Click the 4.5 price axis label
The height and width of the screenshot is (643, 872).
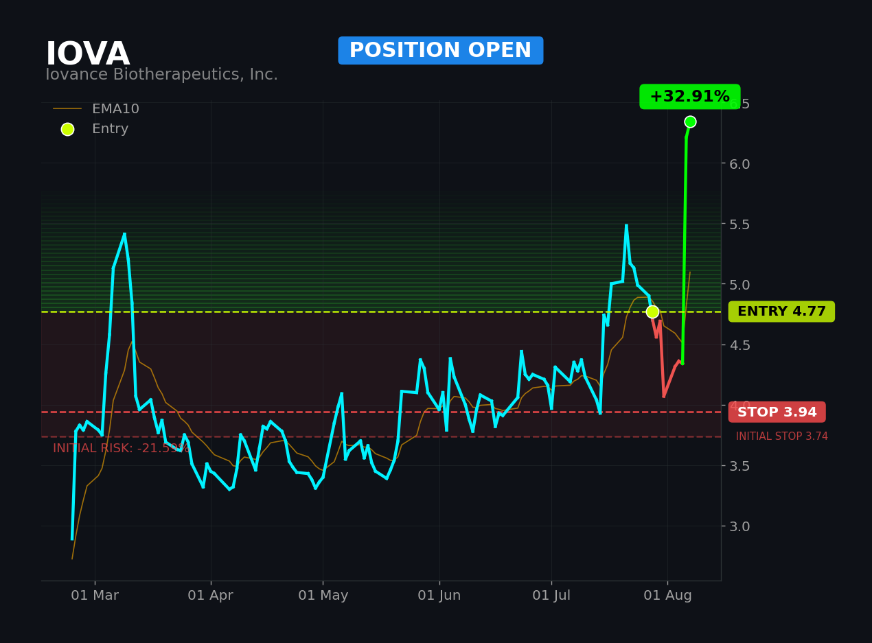point(739,344)
